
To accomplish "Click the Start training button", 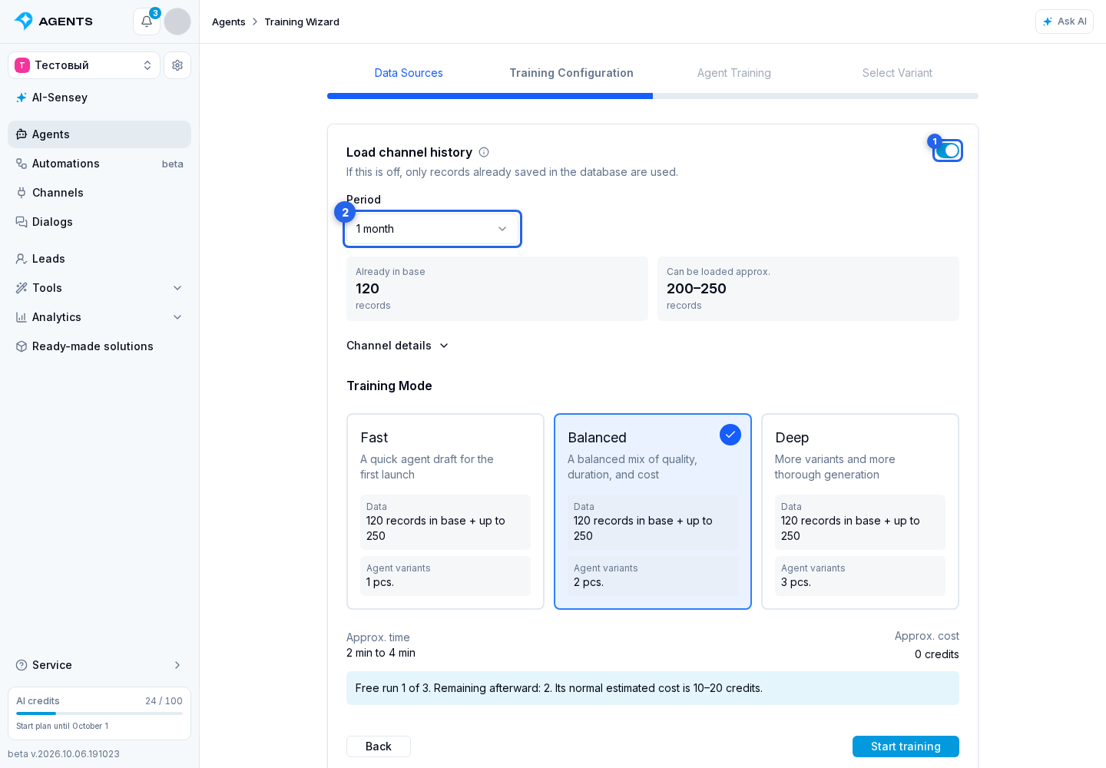I will [x=906, y=746].
